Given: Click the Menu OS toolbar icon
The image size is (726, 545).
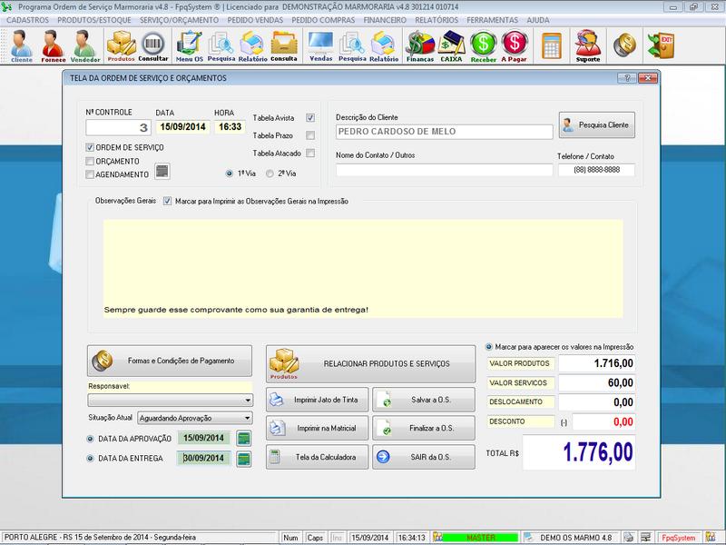Looking at the screenshot, I should pos(190,45).
